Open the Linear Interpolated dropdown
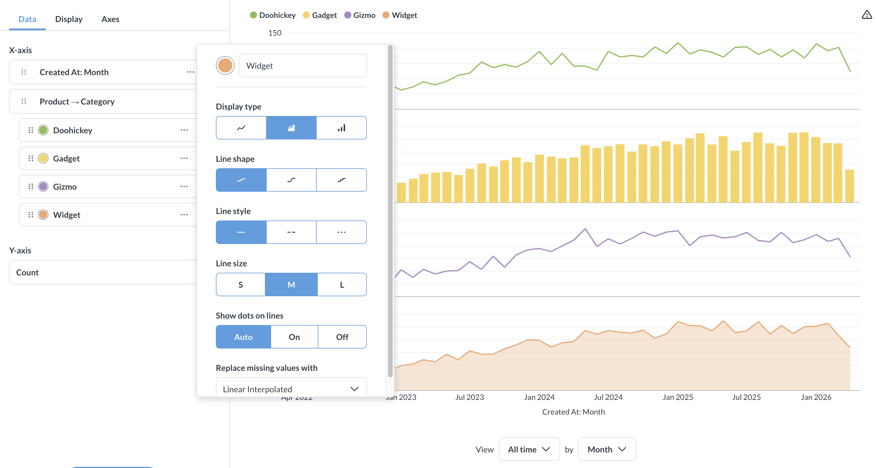The image size is (877, 468). (x=291, y=389)
